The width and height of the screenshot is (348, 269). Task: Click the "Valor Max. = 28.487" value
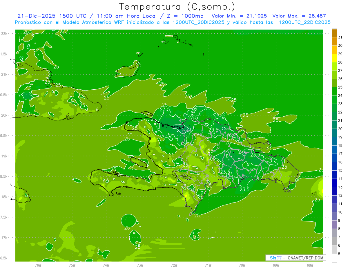click(x=299, y=16)
